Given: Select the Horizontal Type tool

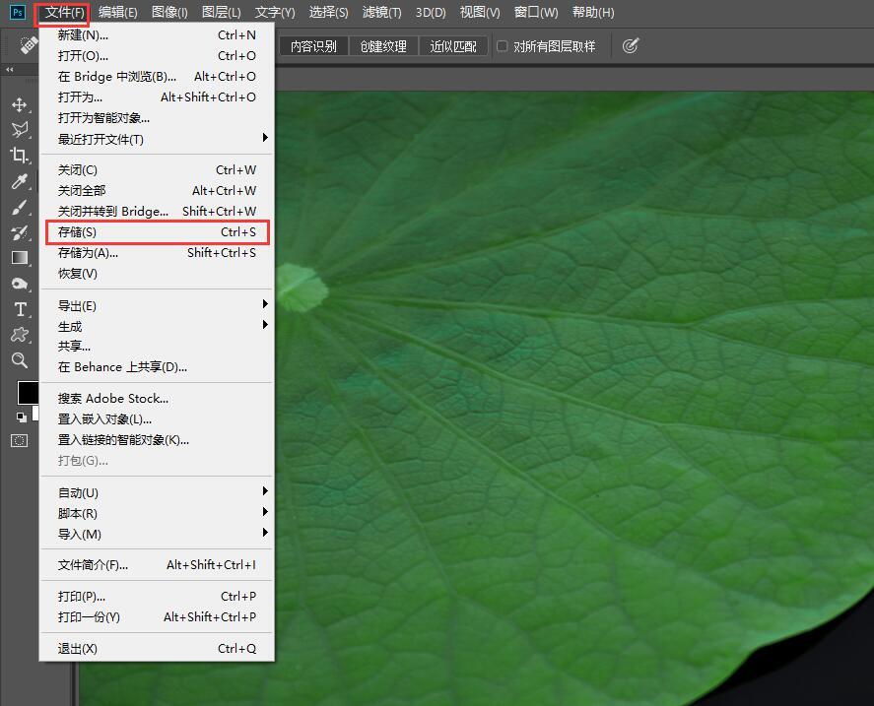Looking at the screenshot, I should pyautogui.click(x=19, y=309).
